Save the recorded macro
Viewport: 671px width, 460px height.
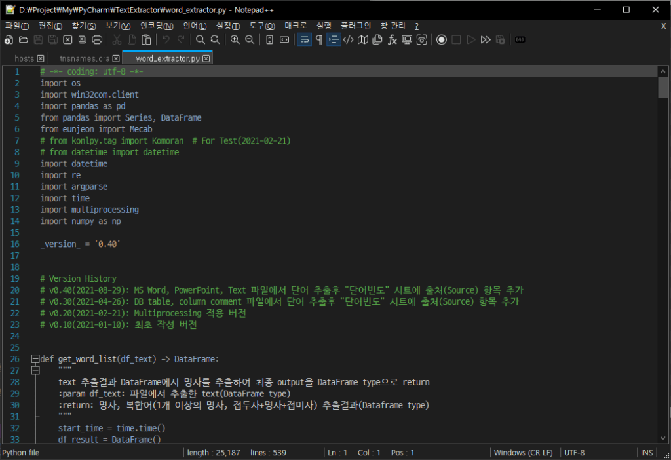coord(501,39)
